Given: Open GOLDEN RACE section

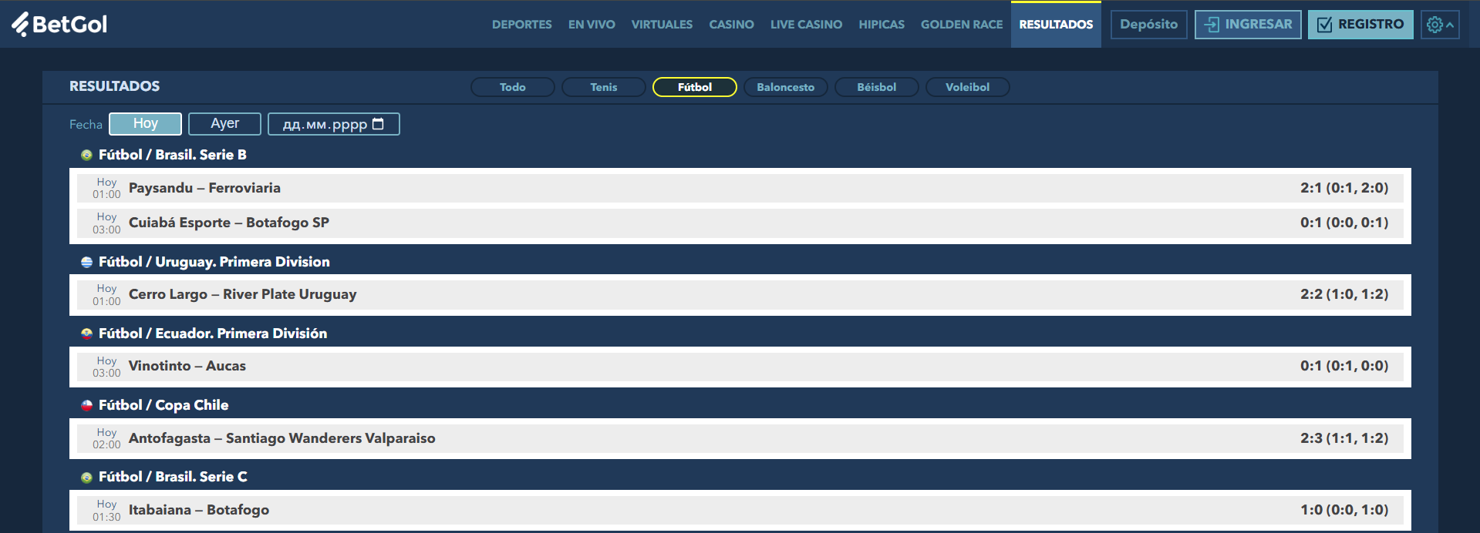Looking at the screenshot, I should (962, 25).
